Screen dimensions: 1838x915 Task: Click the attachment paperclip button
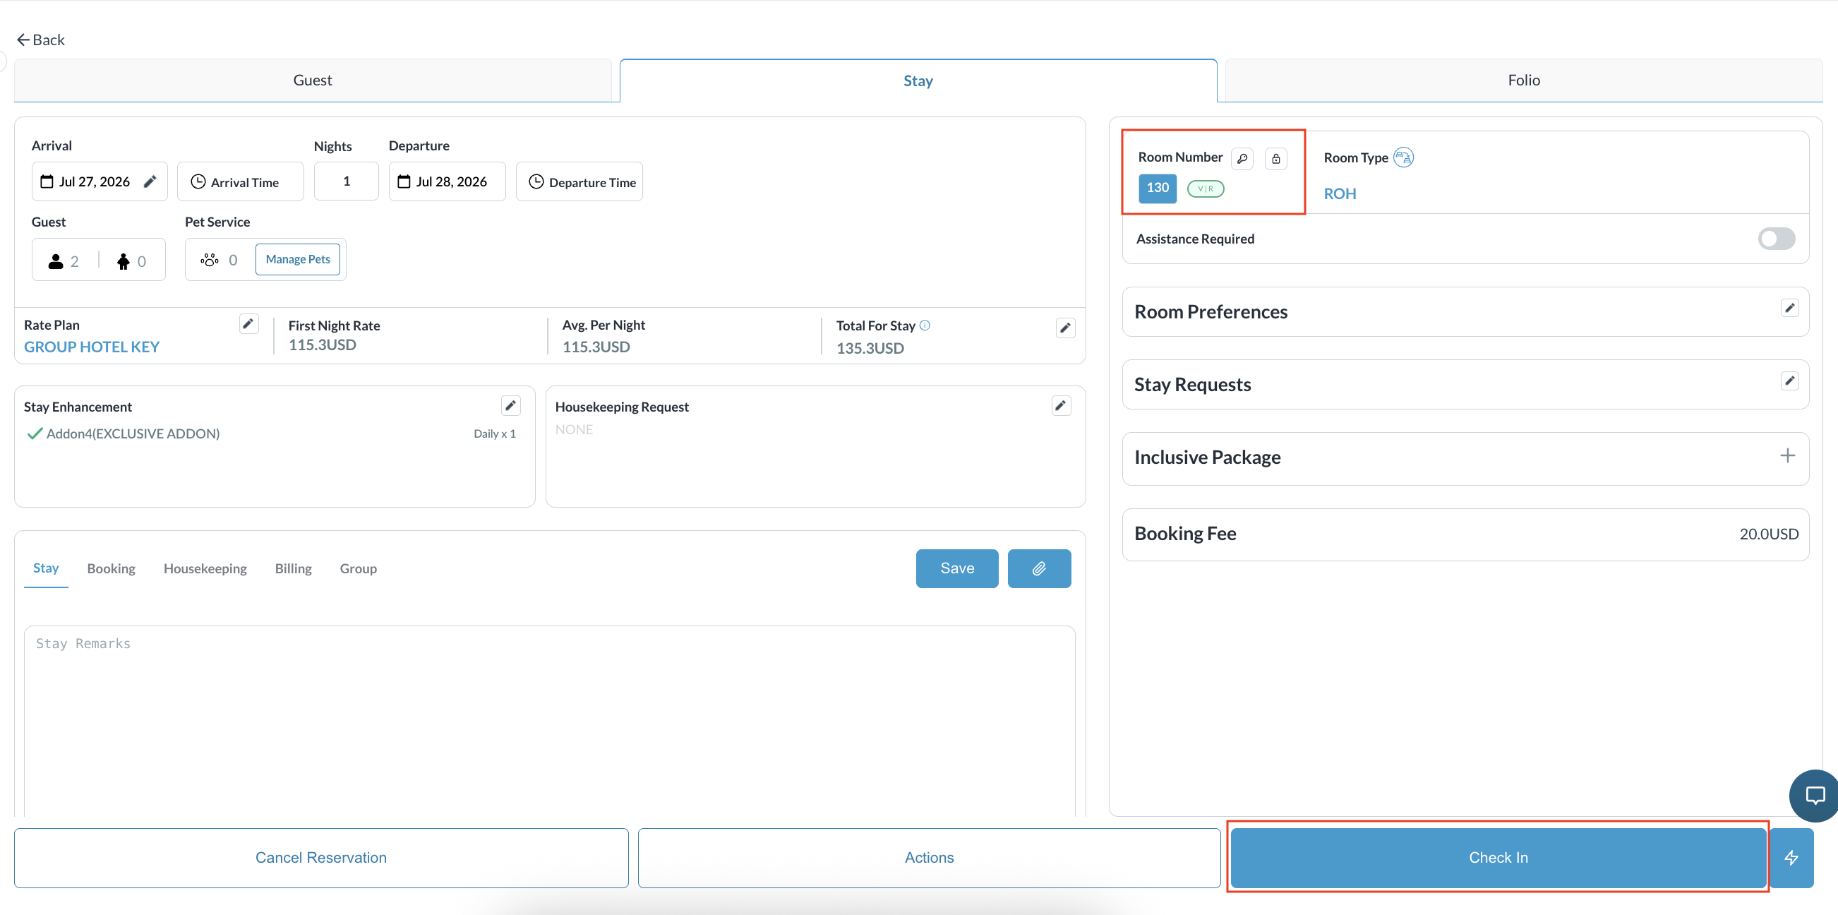click(1039, 569)
